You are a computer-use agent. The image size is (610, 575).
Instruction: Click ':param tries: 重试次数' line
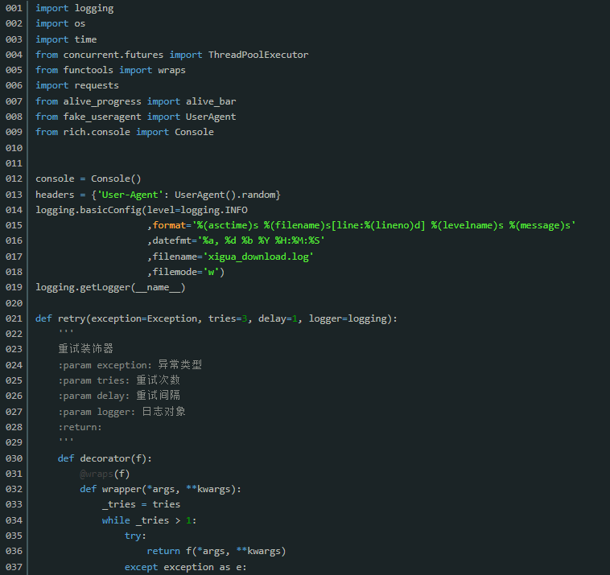click(119, 380)
